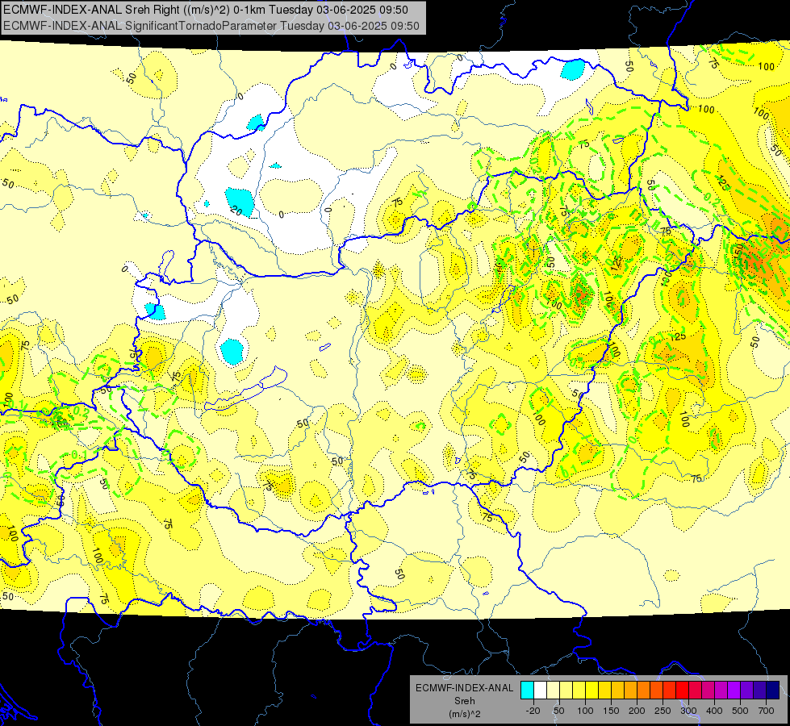
Task: Click the 400 legend scale value
Action: pyautogui.click(x=714, y=711)
